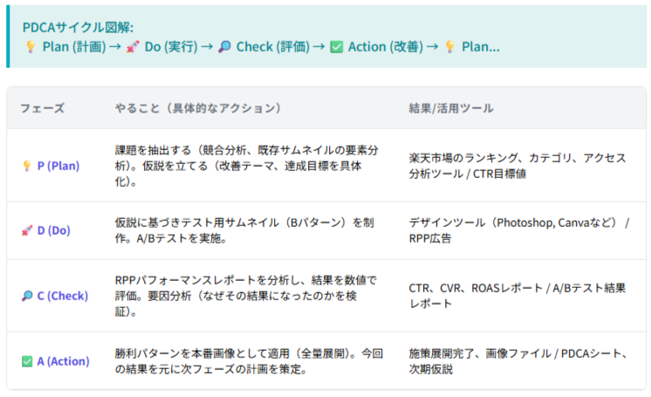The width and height of the screenshot is (651, 397).
Task: Click the やること（具体的なアクション）column header
Action: point(197,108)
